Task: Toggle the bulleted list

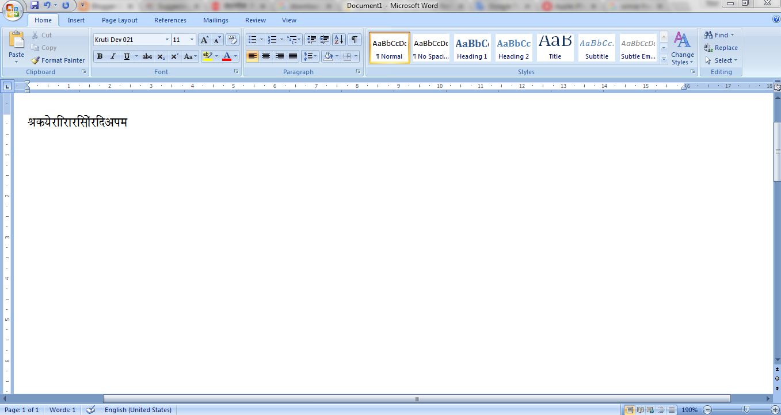Action: [x=252, y=40]
